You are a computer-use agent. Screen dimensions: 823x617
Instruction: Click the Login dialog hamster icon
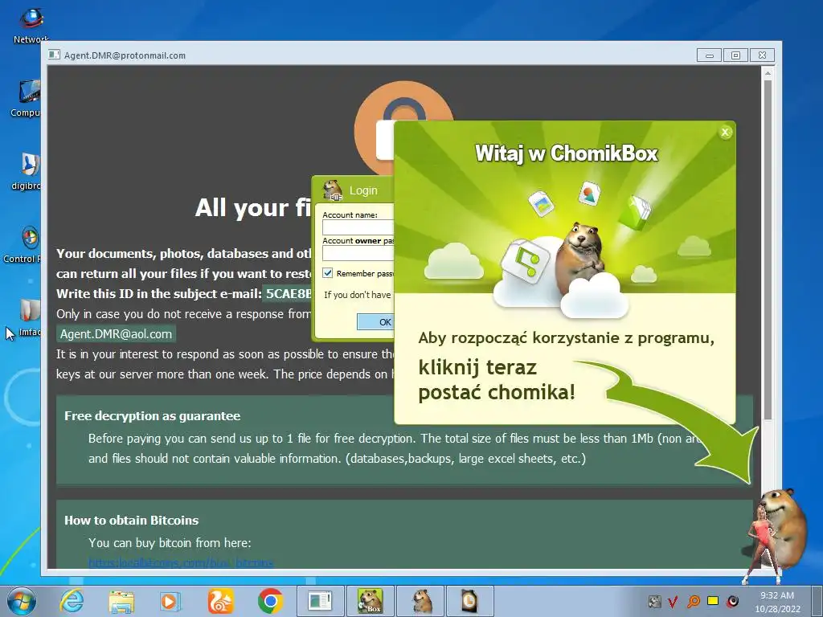coord(332,190)
